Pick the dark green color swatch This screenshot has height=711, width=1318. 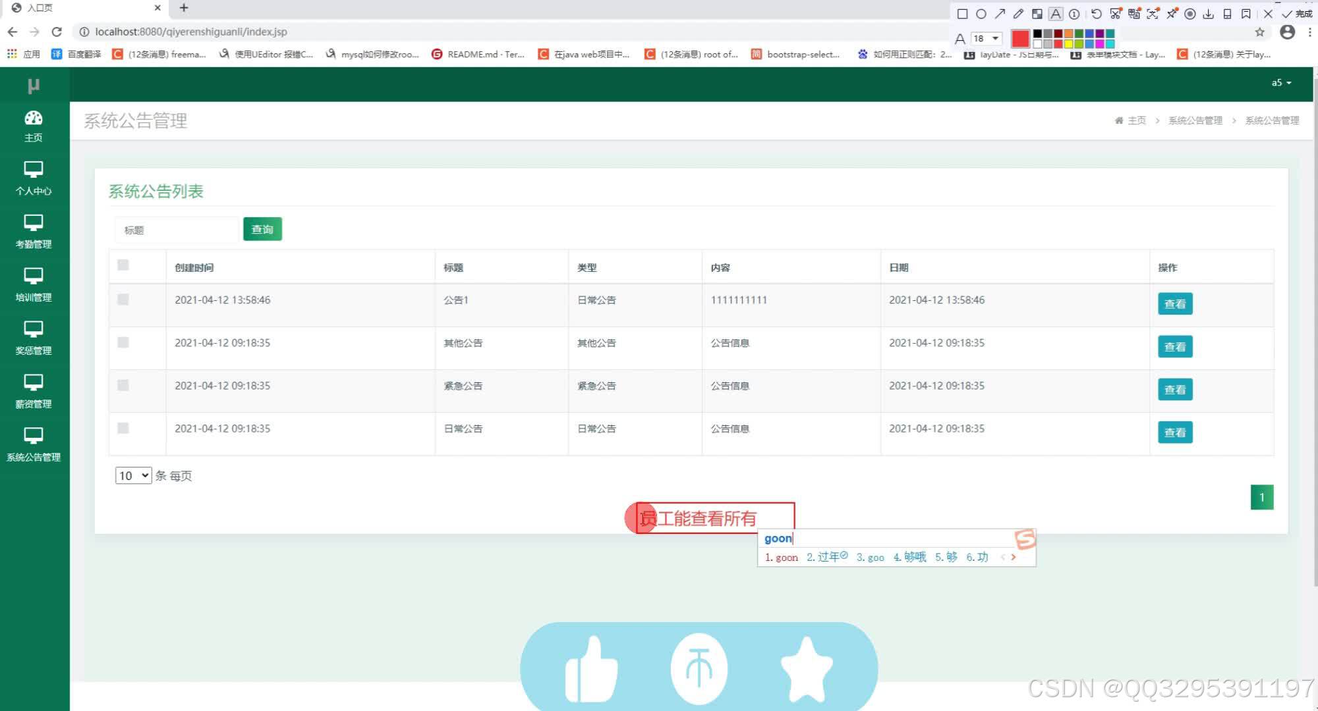(1079, 34)
